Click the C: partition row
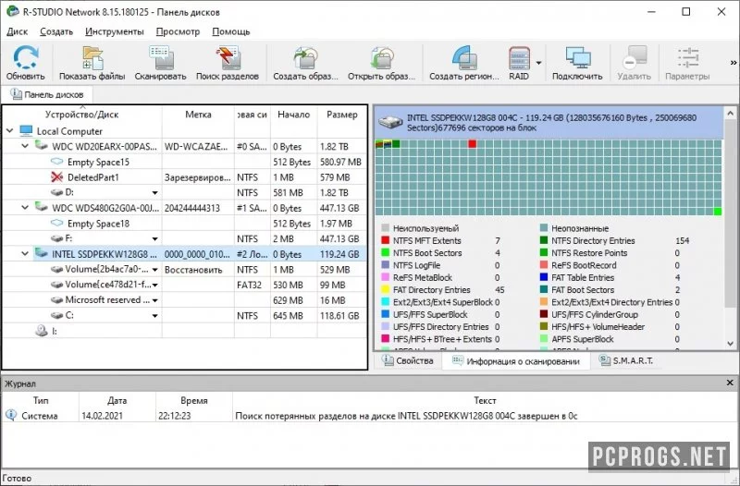The height and width of the screenshot is (486, 740). pos(184,315)
